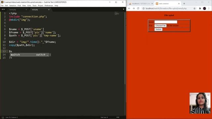Go forward in the browser
The height and width of the screenshot is (119, 212).
click(x=133, y=8)
